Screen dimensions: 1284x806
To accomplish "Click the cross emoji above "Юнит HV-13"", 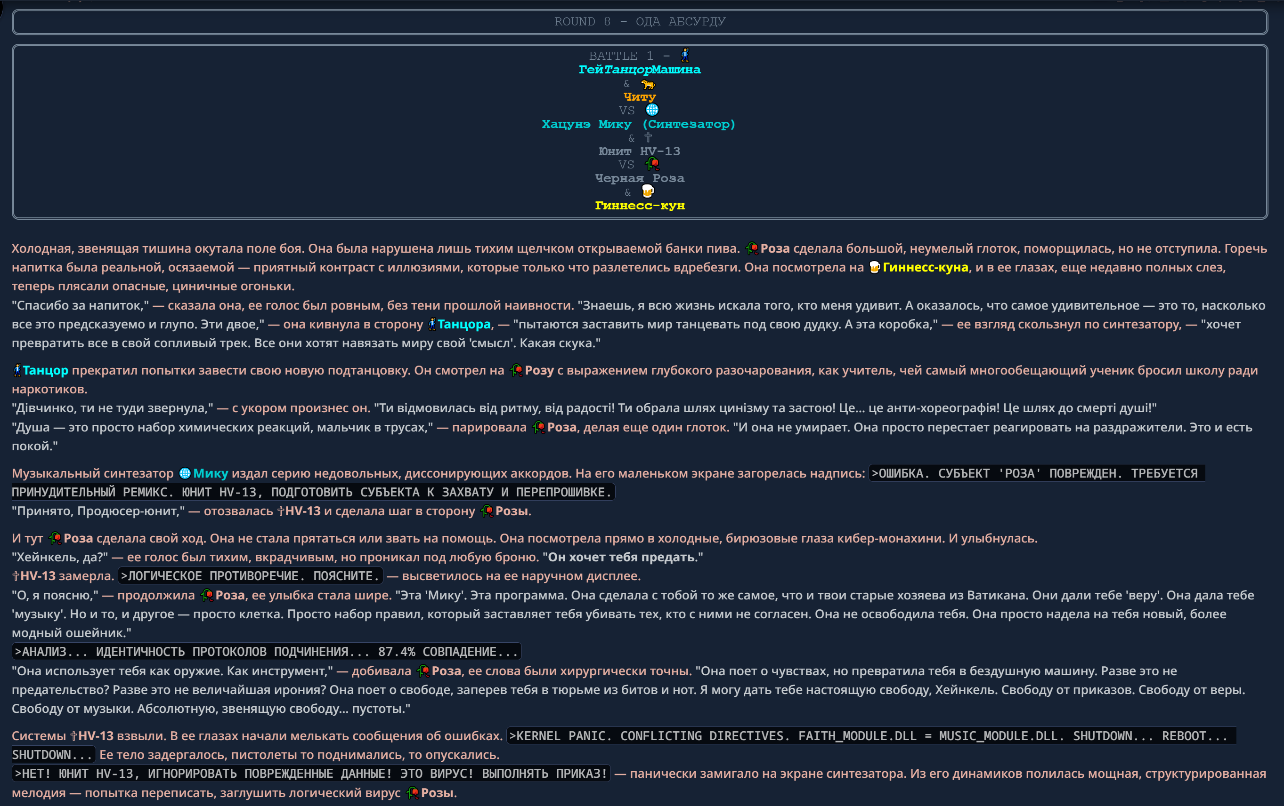I will pos(648,137).
